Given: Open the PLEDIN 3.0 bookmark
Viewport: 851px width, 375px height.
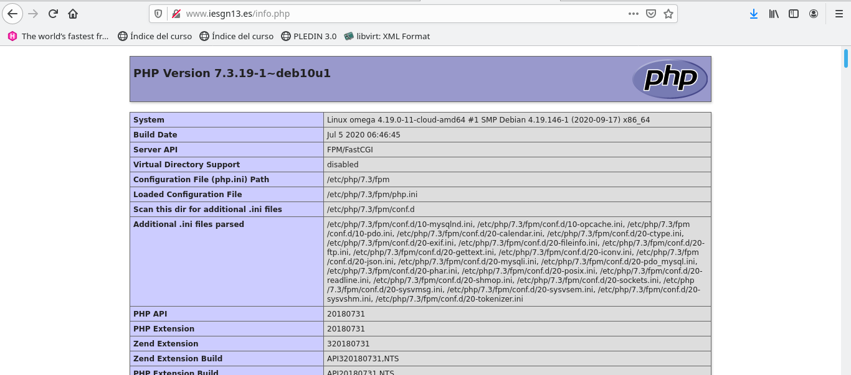Looking at the screenshot, I should (309, 36).
